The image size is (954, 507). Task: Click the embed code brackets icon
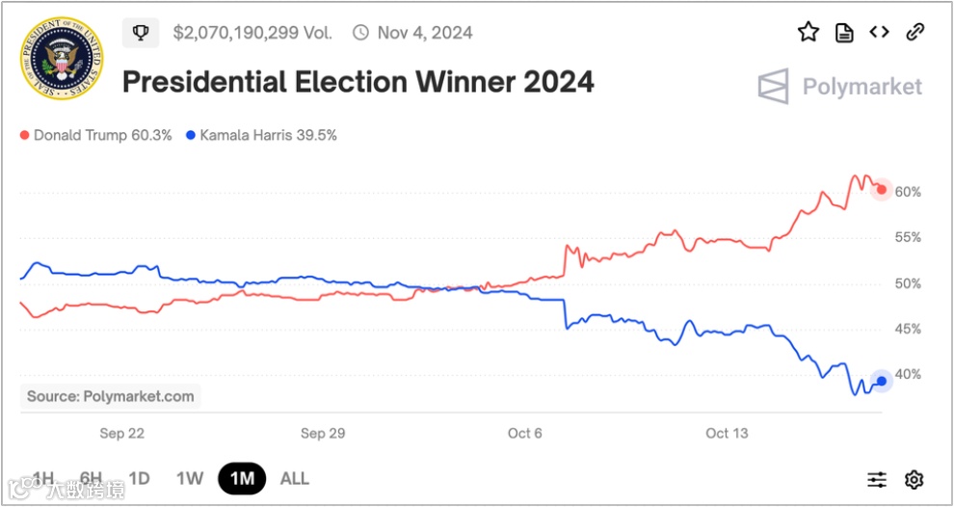[879, 33]
